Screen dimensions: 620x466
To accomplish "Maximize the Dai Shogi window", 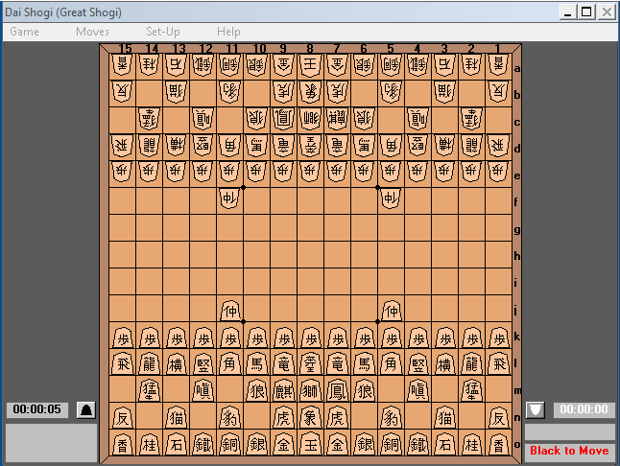I will pyautogui.click(x=586, y=12).
